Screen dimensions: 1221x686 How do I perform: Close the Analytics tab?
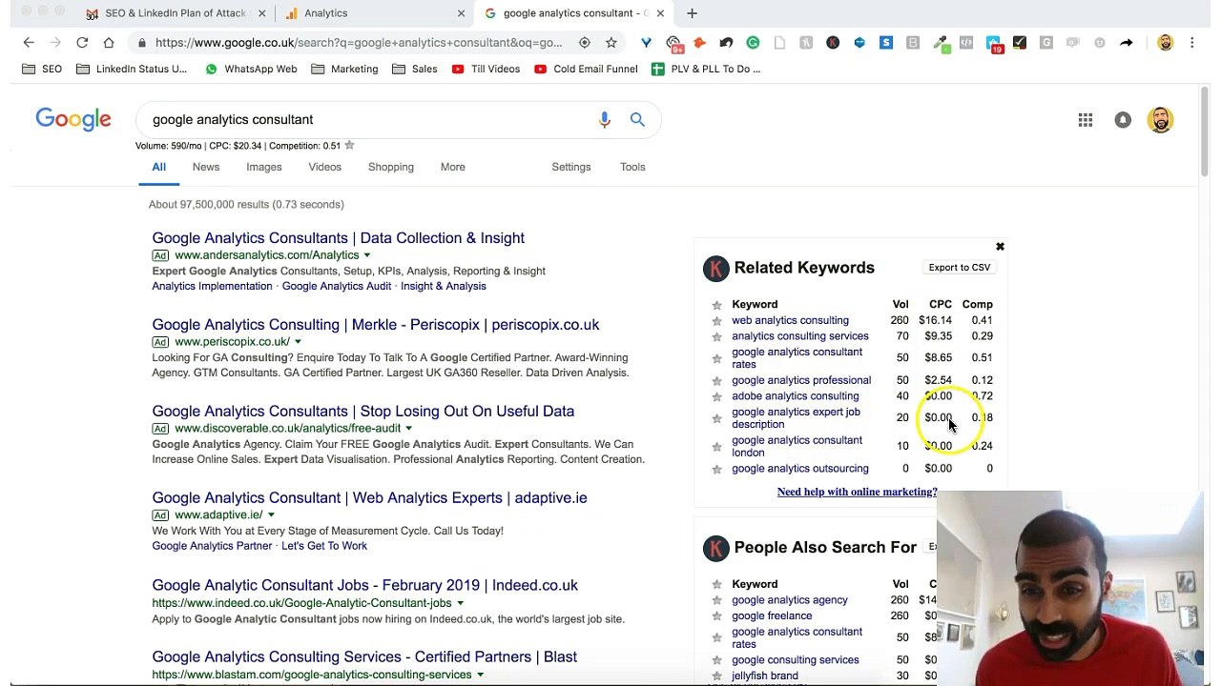point(461,13)
